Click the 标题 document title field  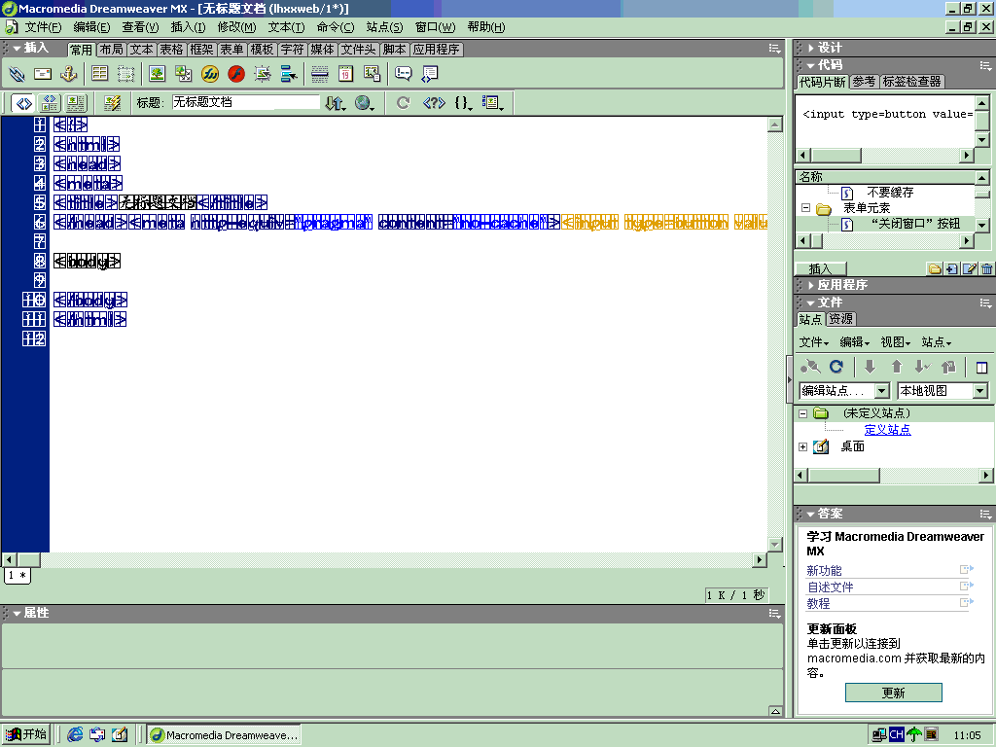[x=245, y=102]
